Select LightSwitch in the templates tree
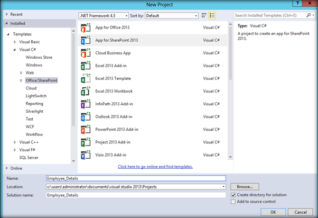The image size is (318, 218). [x=36, y=96]
